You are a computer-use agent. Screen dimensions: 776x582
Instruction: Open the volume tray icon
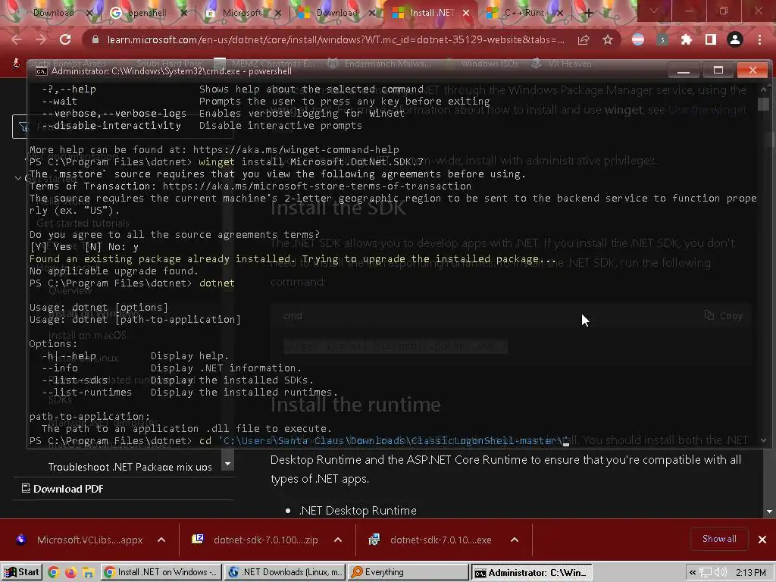point(721,573)
